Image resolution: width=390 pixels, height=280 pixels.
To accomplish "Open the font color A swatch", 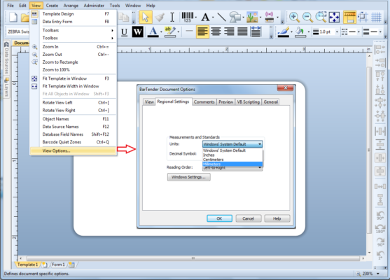I will click(x=153, y=31).
